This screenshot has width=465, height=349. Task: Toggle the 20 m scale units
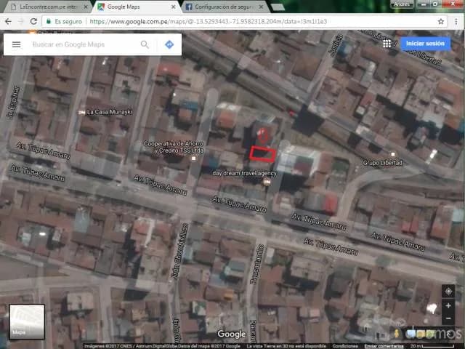tap(433, 346)
